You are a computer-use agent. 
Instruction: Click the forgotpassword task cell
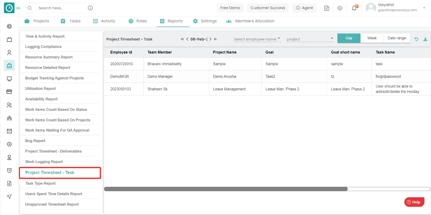[x=401, y=76]
